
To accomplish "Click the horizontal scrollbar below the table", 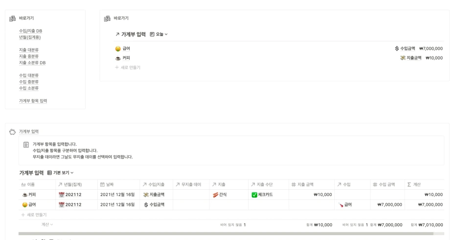I will click(x=226, y=234).
